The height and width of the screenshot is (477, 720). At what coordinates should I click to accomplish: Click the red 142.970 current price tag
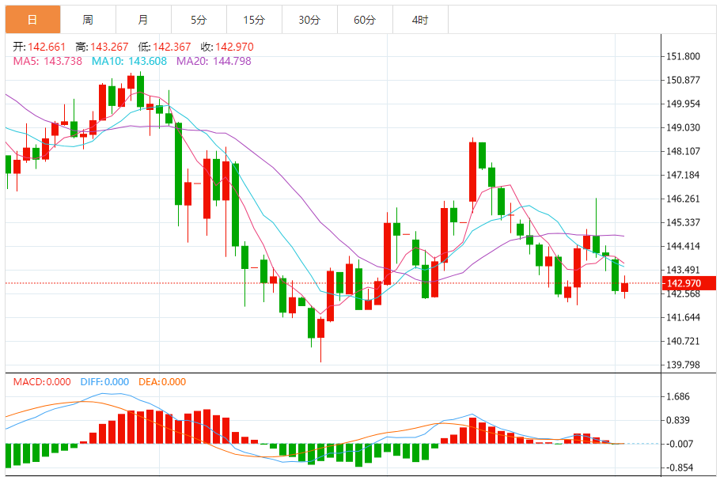(689, 283)
